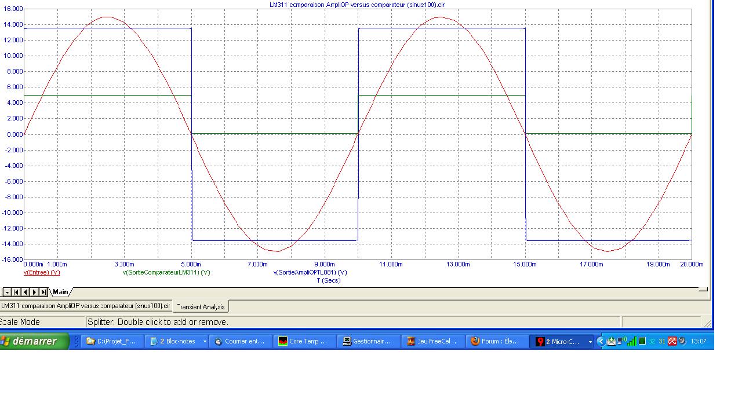The height and width of the screenshot is (417, 742).
Task: Open the Courrier entrant taskbar button
Action: tap(240, 342)
